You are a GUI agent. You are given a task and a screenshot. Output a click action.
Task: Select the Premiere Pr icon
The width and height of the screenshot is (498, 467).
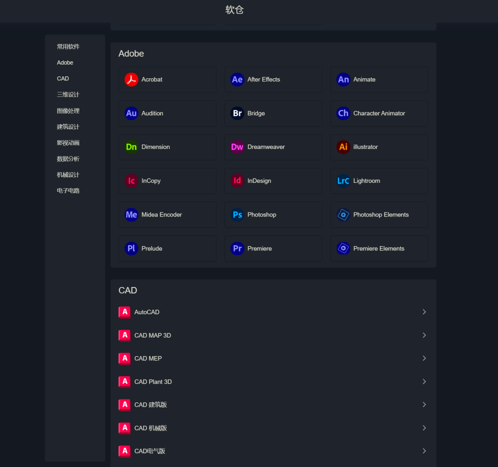[237, 249]
